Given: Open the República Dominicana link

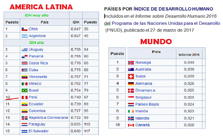Looking at the screenshot, I should (x=48, y=118).
